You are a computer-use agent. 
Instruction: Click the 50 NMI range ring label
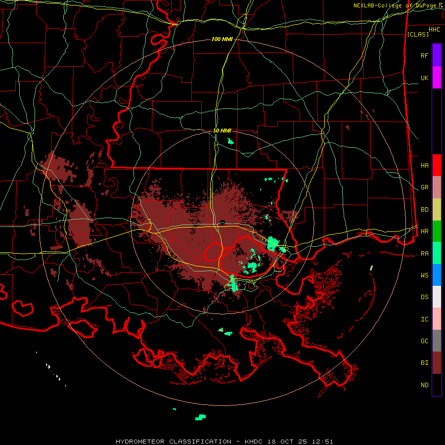tap(222, 131)
